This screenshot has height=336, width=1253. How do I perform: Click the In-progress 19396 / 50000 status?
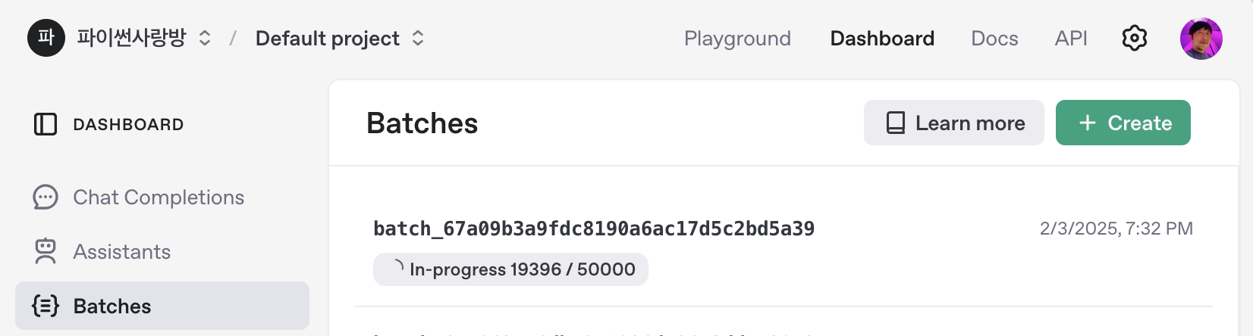(510, 269)
